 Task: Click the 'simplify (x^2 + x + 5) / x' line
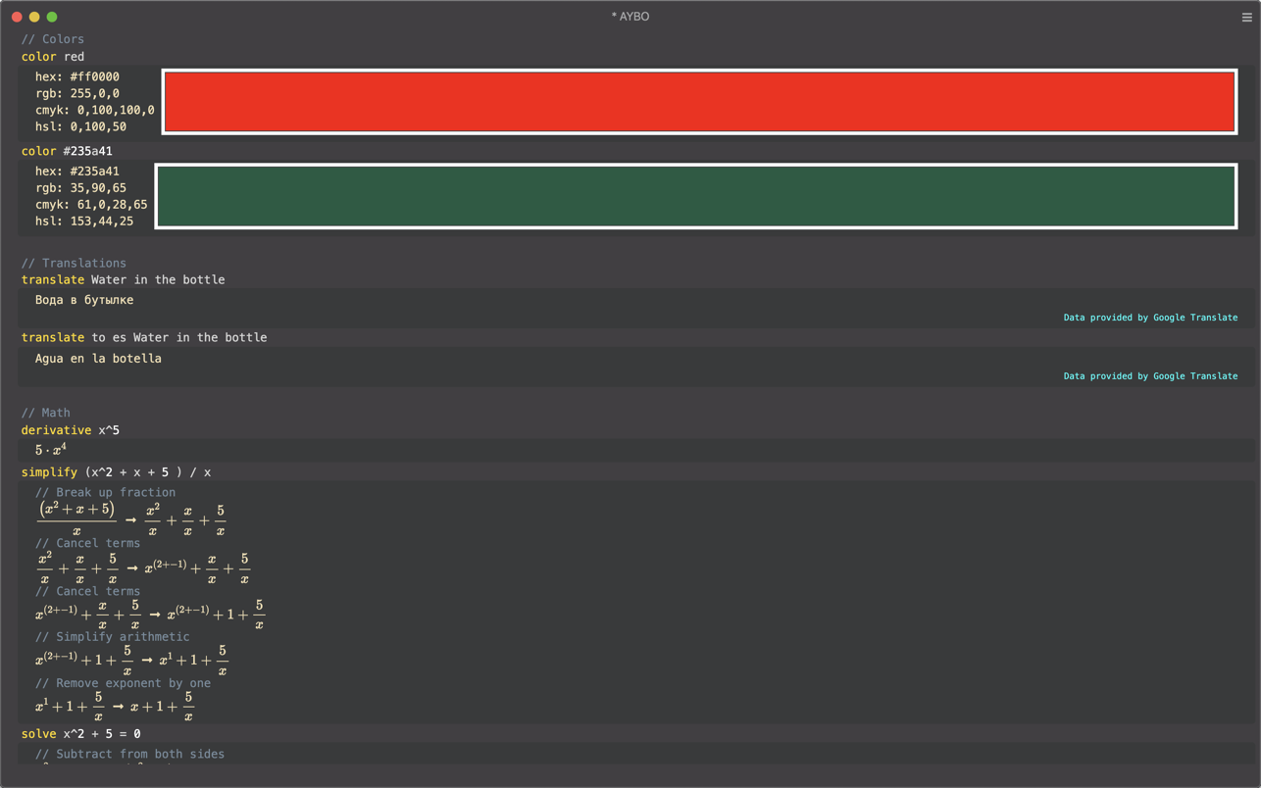pyautogui.click(x=116, y=472)
